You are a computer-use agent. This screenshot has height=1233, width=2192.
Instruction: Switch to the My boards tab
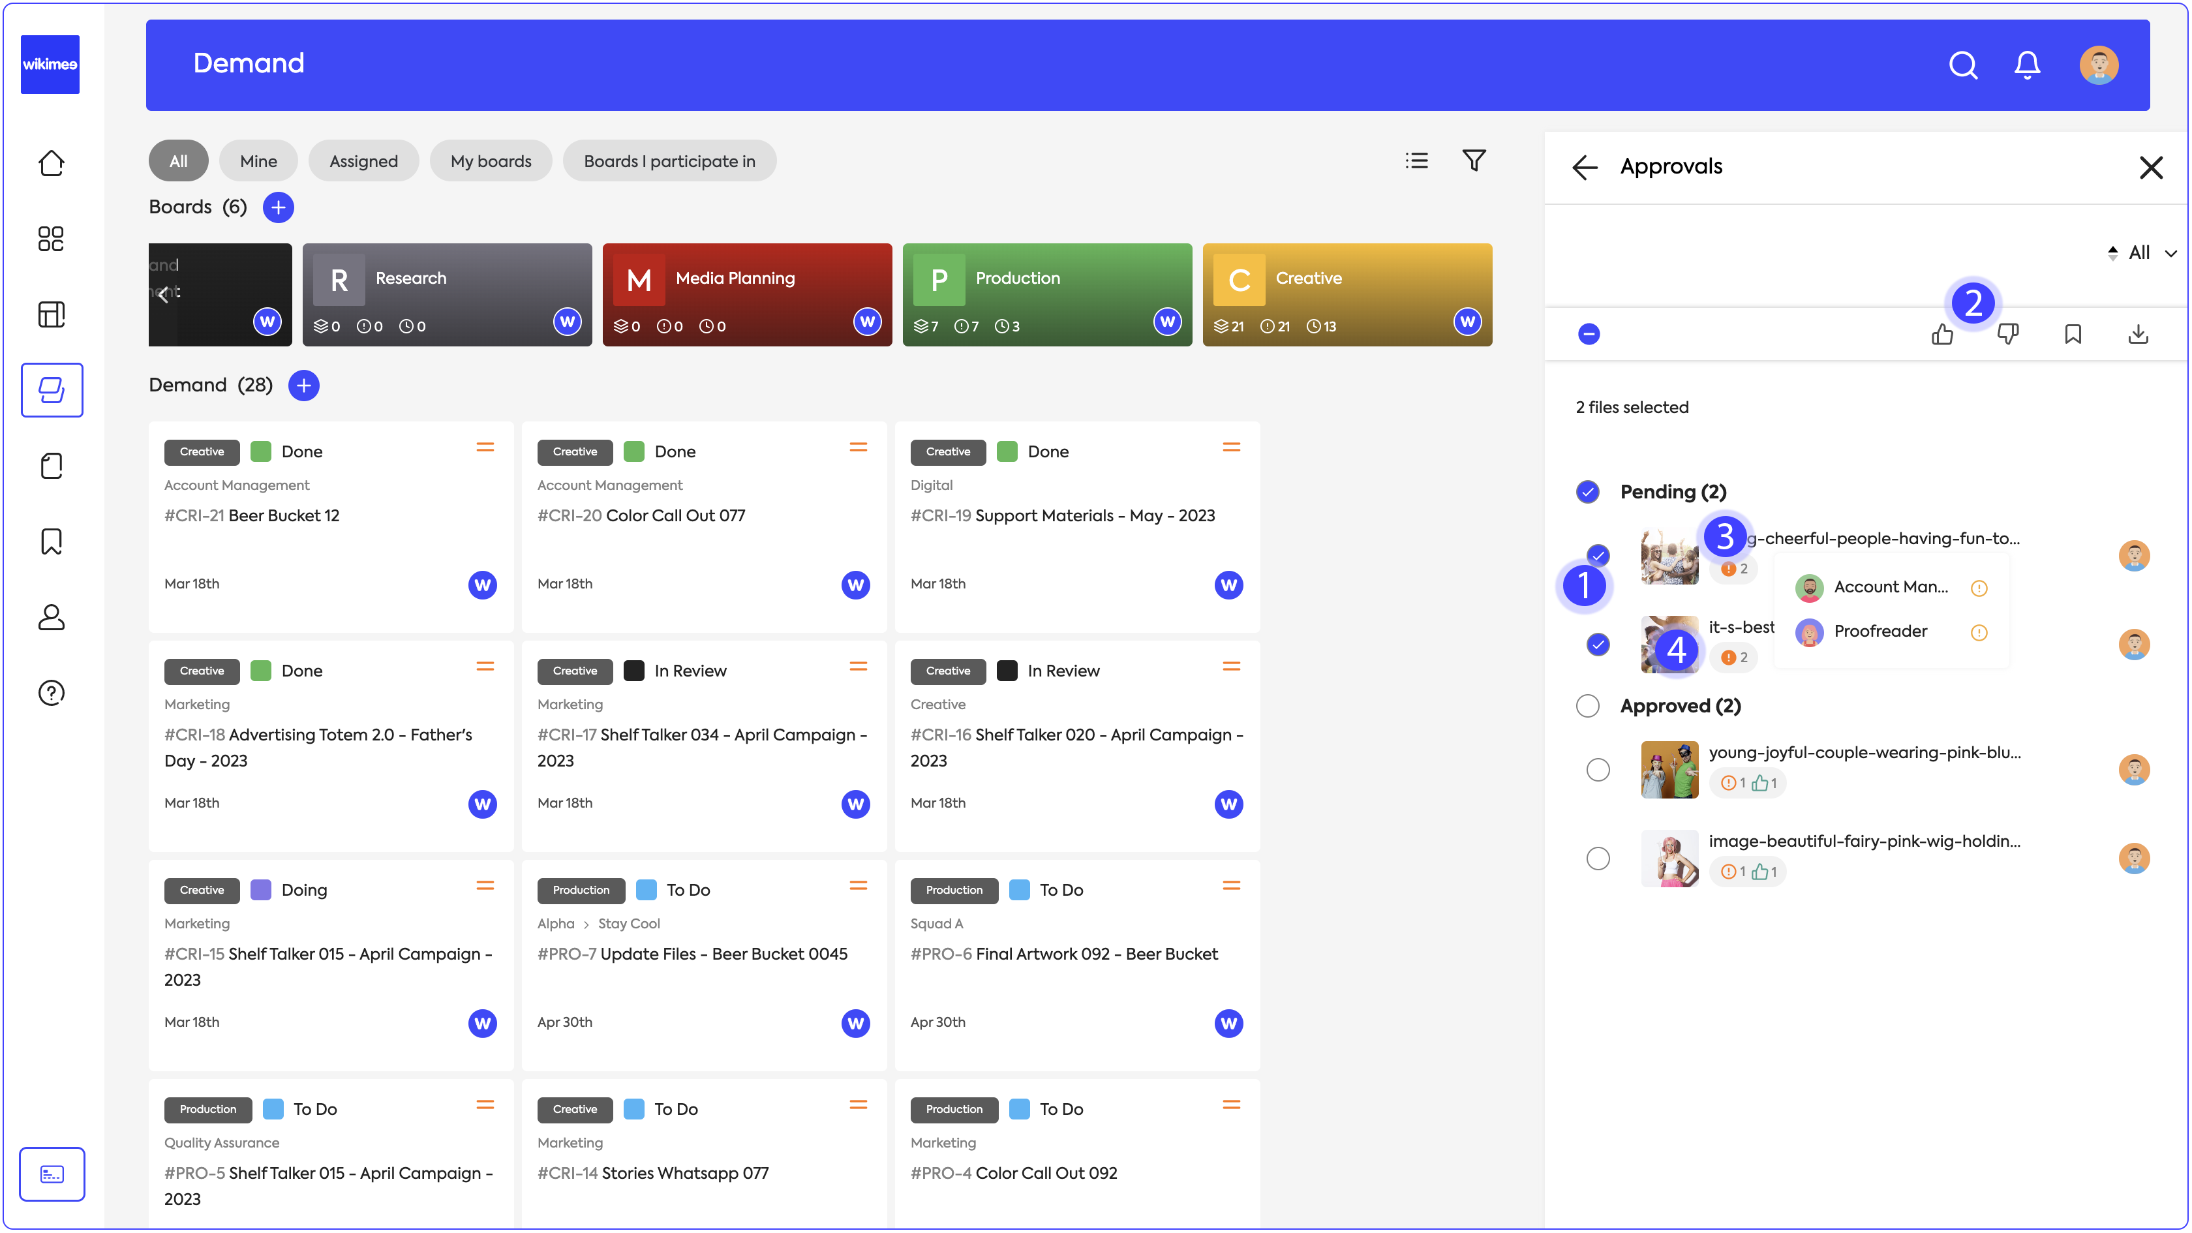click(490, 161)
